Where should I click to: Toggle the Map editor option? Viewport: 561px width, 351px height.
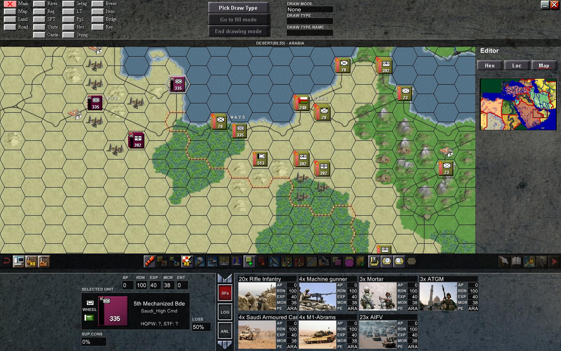(10, 12)
